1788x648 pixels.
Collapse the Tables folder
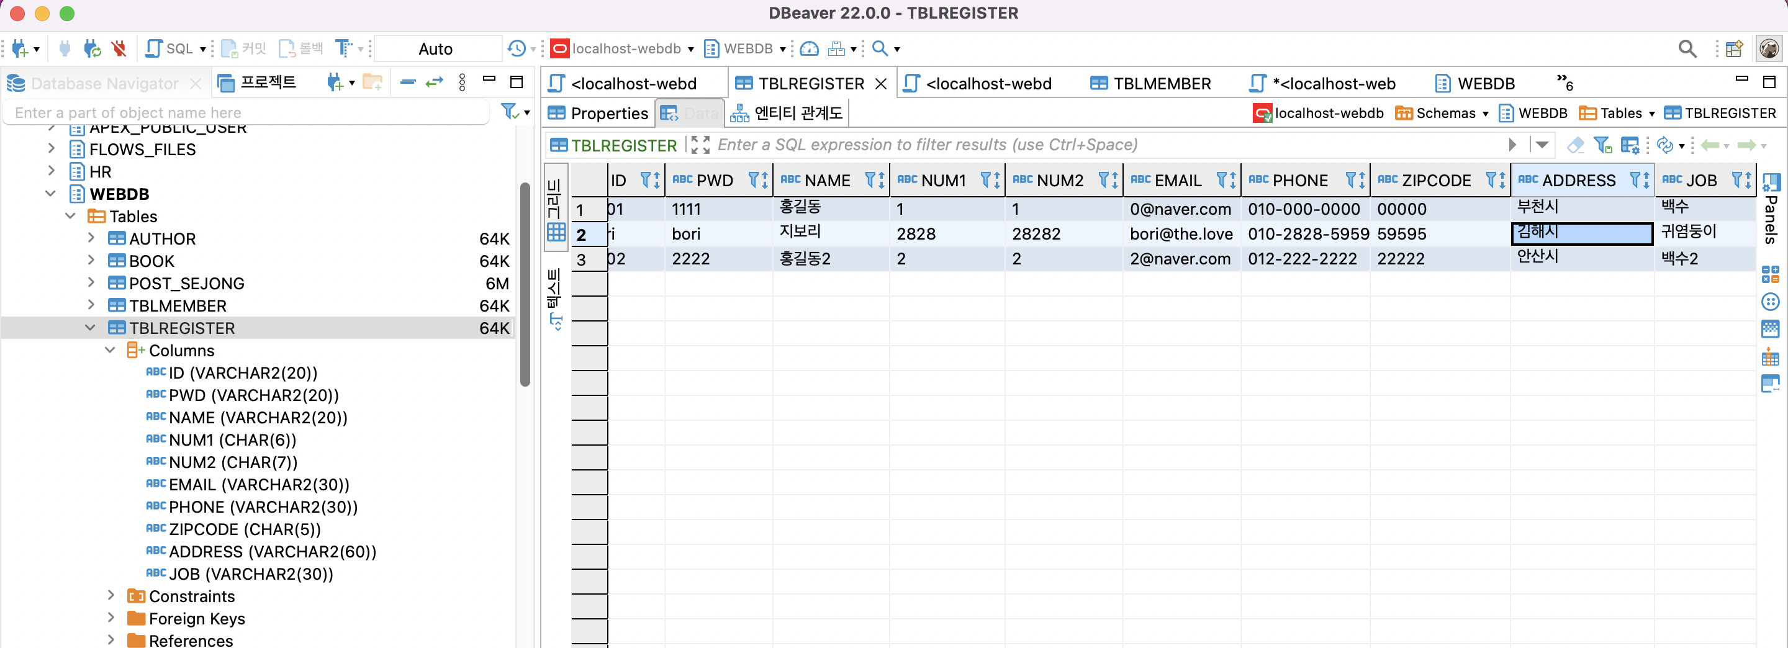coord(71,216)
